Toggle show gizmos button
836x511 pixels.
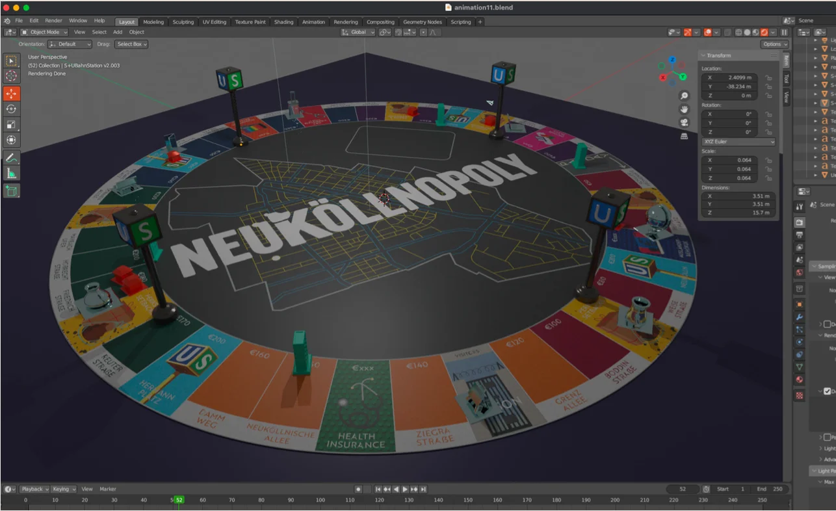[x=688, y=33]
